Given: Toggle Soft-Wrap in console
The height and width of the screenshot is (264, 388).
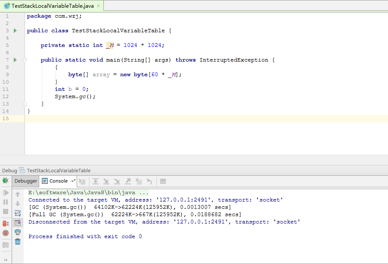Looking at the screenshot, I should pyautogui.click(x=18, y=213).
